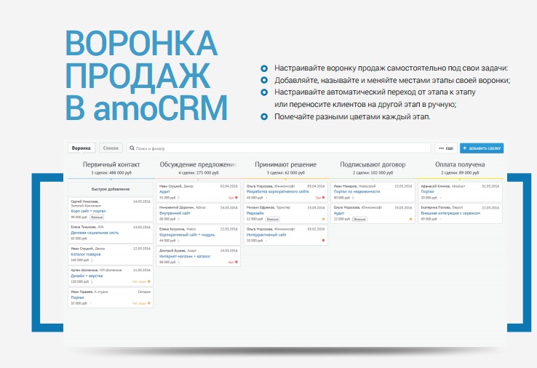Open deal 'Внутренний сайт'

pyautogui.click(x=175, y=213)
